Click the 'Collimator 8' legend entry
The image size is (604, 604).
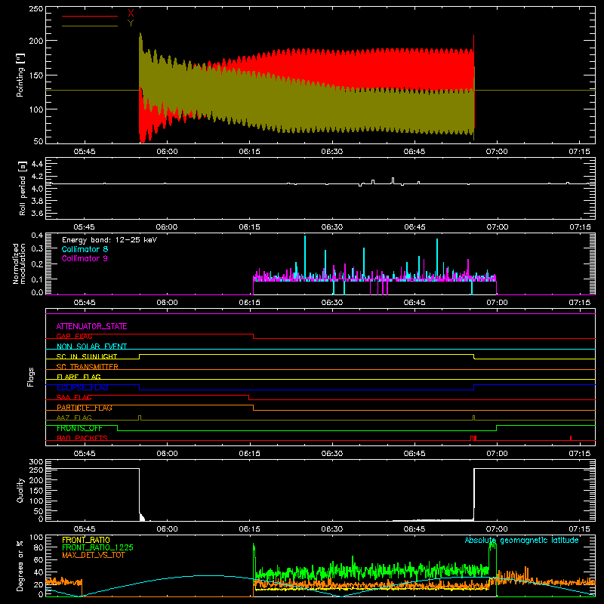85,249
